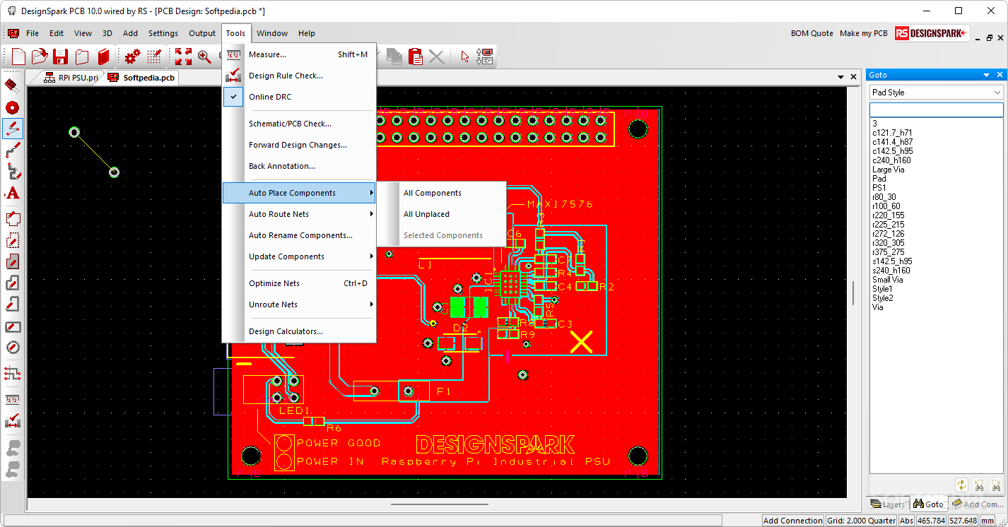The width and height of the screenshot is (1008, 527).
Task: Click the grid dots settings icon
Action: (154, 57)
